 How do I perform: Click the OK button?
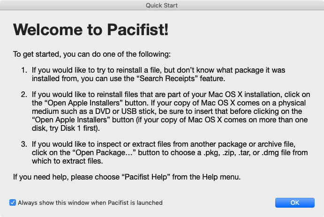pos(294,202)
